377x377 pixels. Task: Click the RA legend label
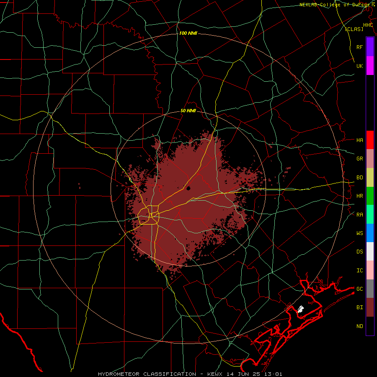[360, 214]
